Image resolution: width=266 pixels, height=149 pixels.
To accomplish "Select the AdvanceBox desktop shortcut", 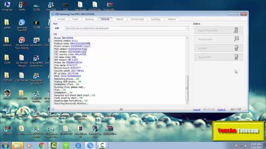I will pos(37,41).
